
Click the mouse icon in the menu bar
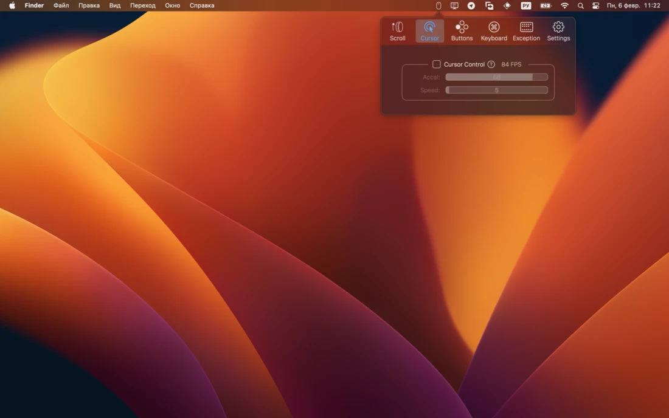438,5
